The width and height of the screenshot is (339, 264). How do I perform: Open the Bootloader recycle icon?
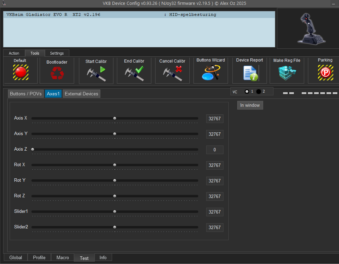pyautogui.click(x=57, y=73)
